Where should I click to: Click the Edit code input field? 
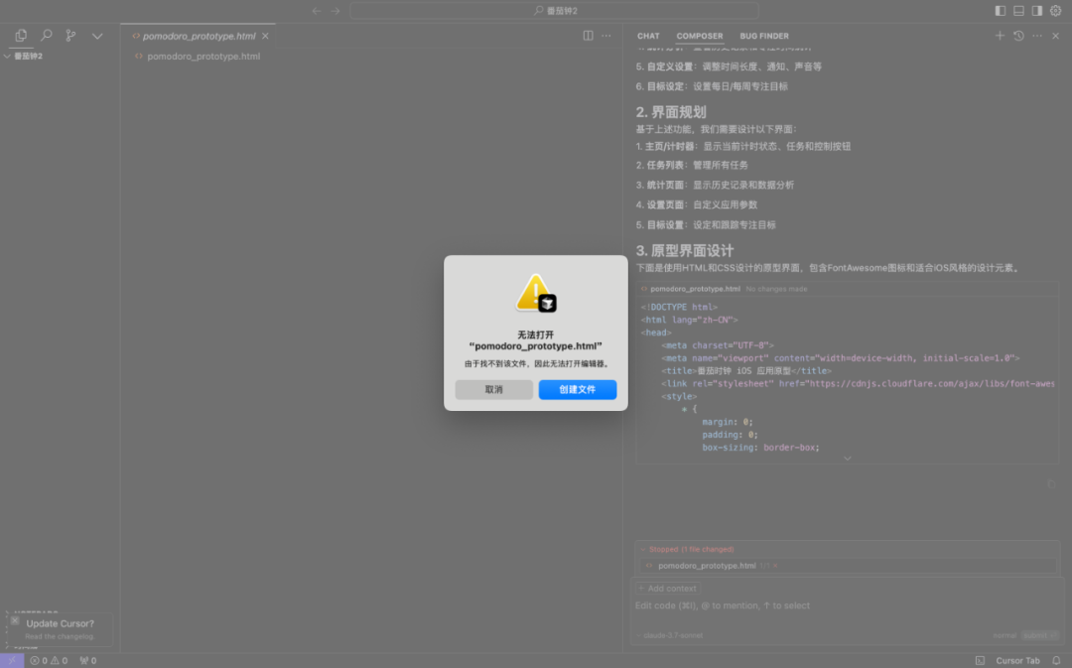click(794, 605)
